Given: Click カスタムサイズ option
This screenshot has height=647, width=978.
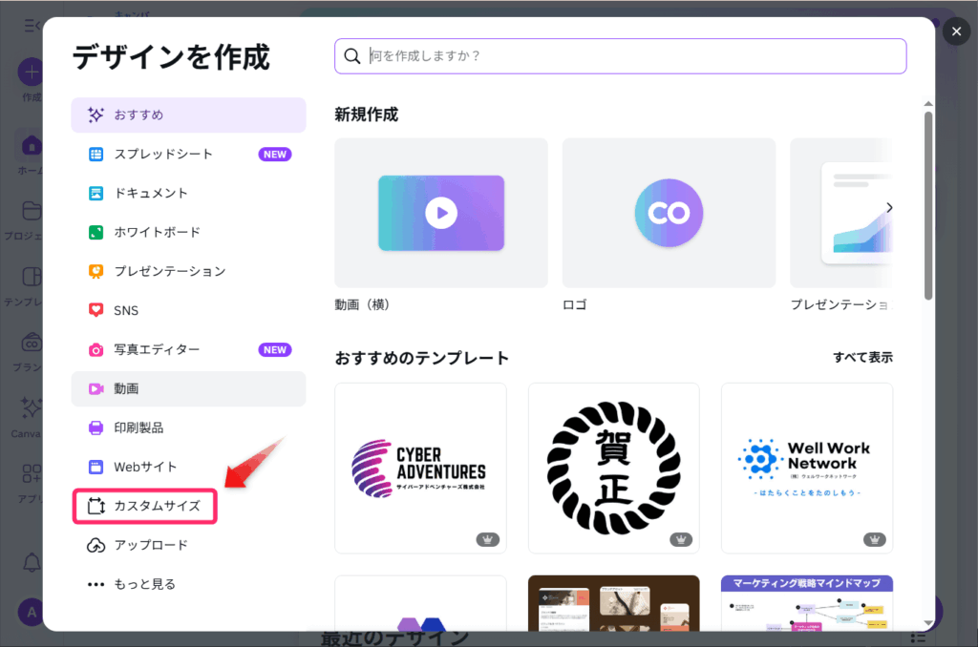Looking at the screenshot, I should pos(145,506).
